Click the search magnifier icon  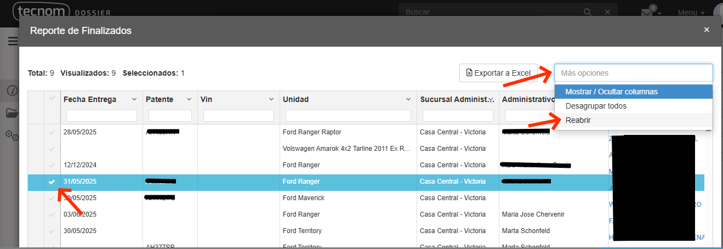[588, 12]
